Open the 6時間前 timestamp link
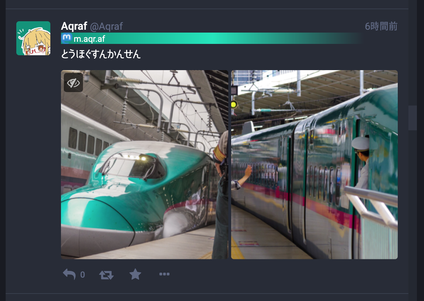424x301 pixels. (x=381, y=26)
